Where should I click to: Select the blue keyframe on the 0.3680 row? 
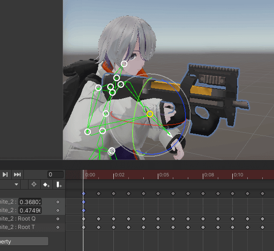[x=84, y=202]
